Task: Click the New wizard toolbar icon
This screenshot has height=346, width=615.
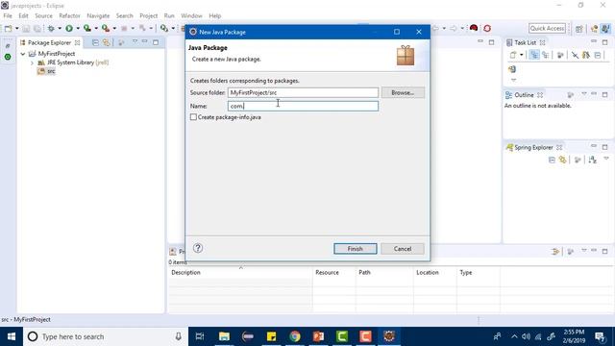Action: 8,28
